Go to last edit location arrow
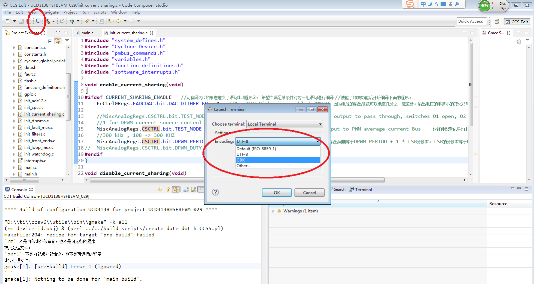This screenshot has width=534, height=284. 111,21
